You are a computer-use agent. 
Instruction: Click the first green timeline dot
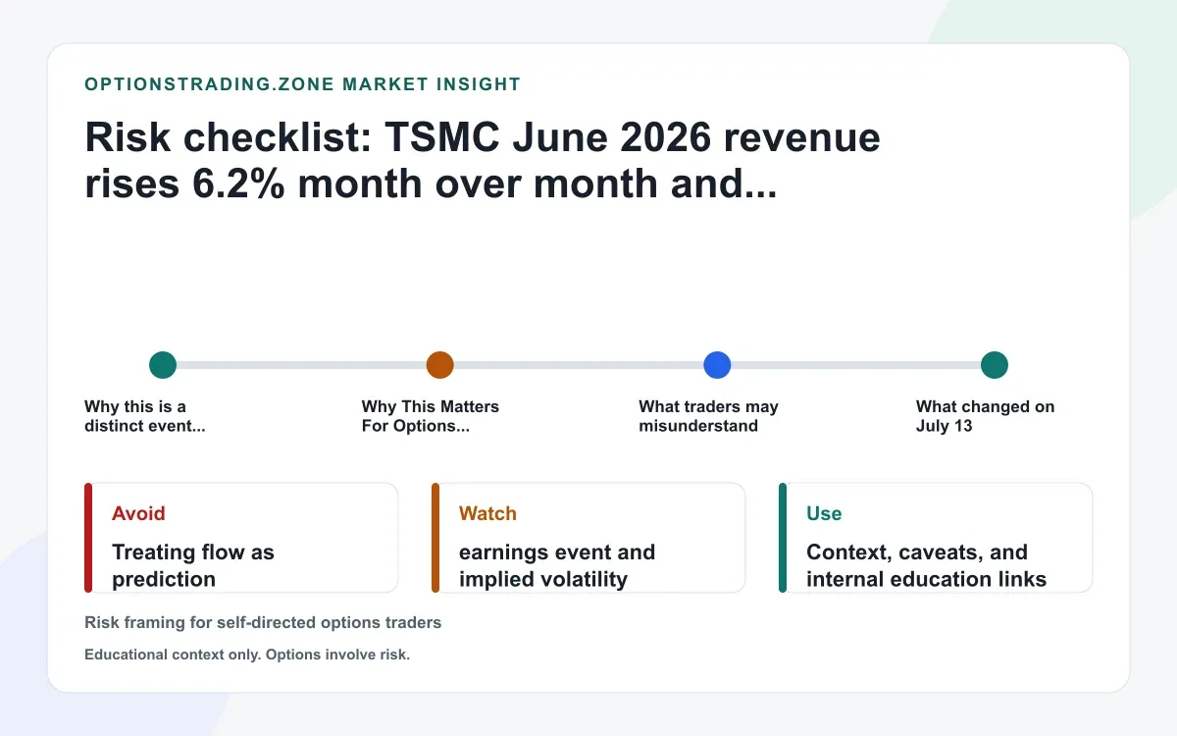tap(163, 365)
